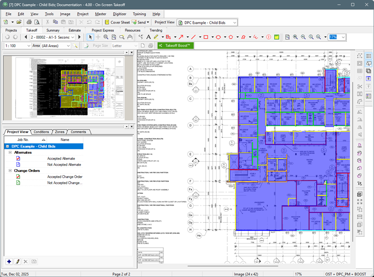Click the horizontal scrollbar under the drawing

pyautogui.click(x=232, y=266)
